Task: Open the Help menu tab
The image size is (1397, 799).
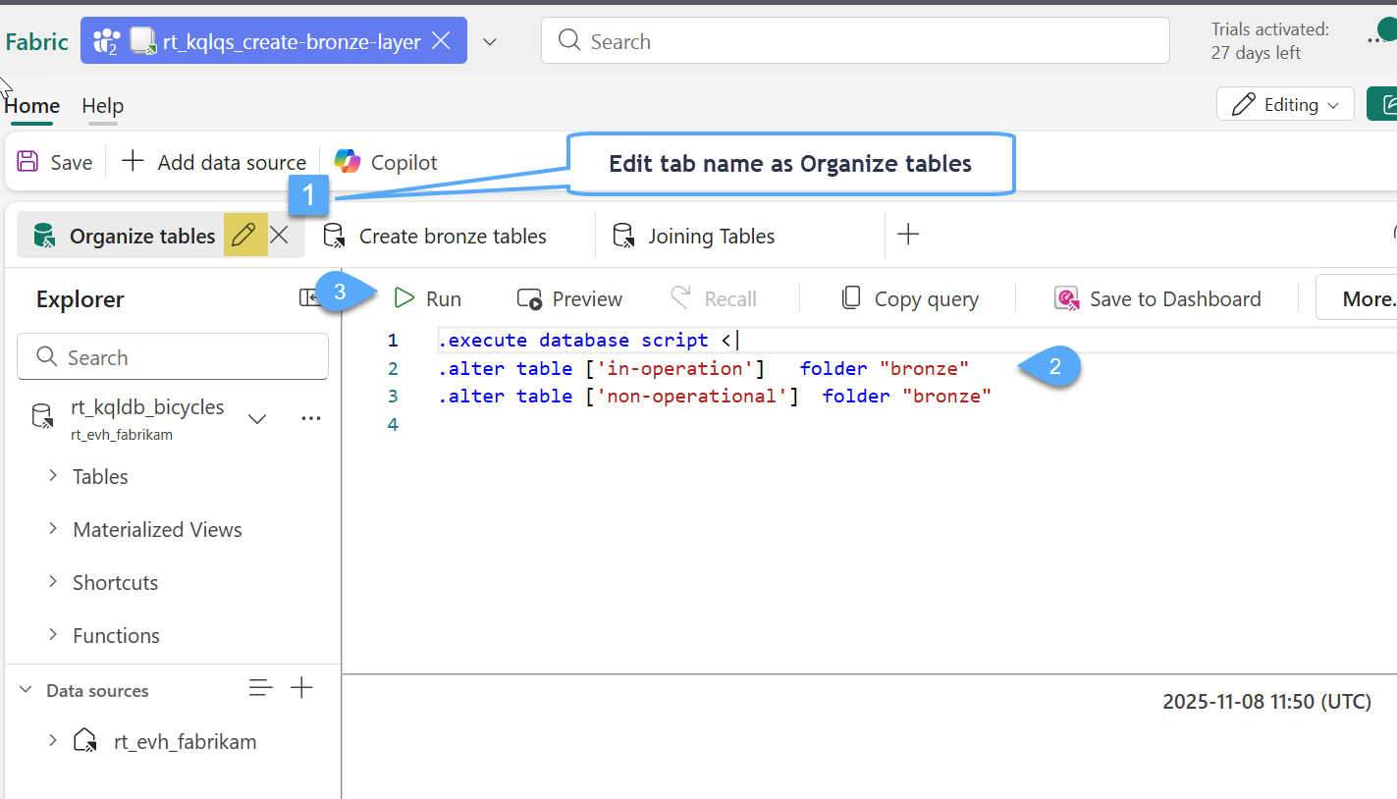Action: pos(102,106)
